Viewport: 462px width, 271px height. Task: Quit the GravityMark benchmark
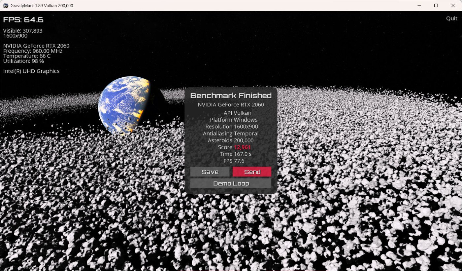tap(452, 19)
